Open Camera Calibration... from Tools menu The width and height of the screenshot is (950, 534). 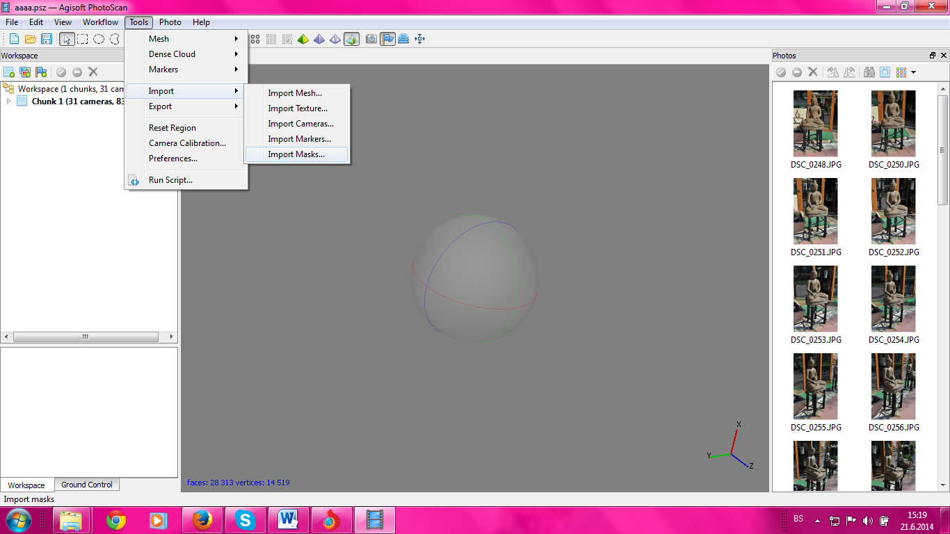(187, 143)
